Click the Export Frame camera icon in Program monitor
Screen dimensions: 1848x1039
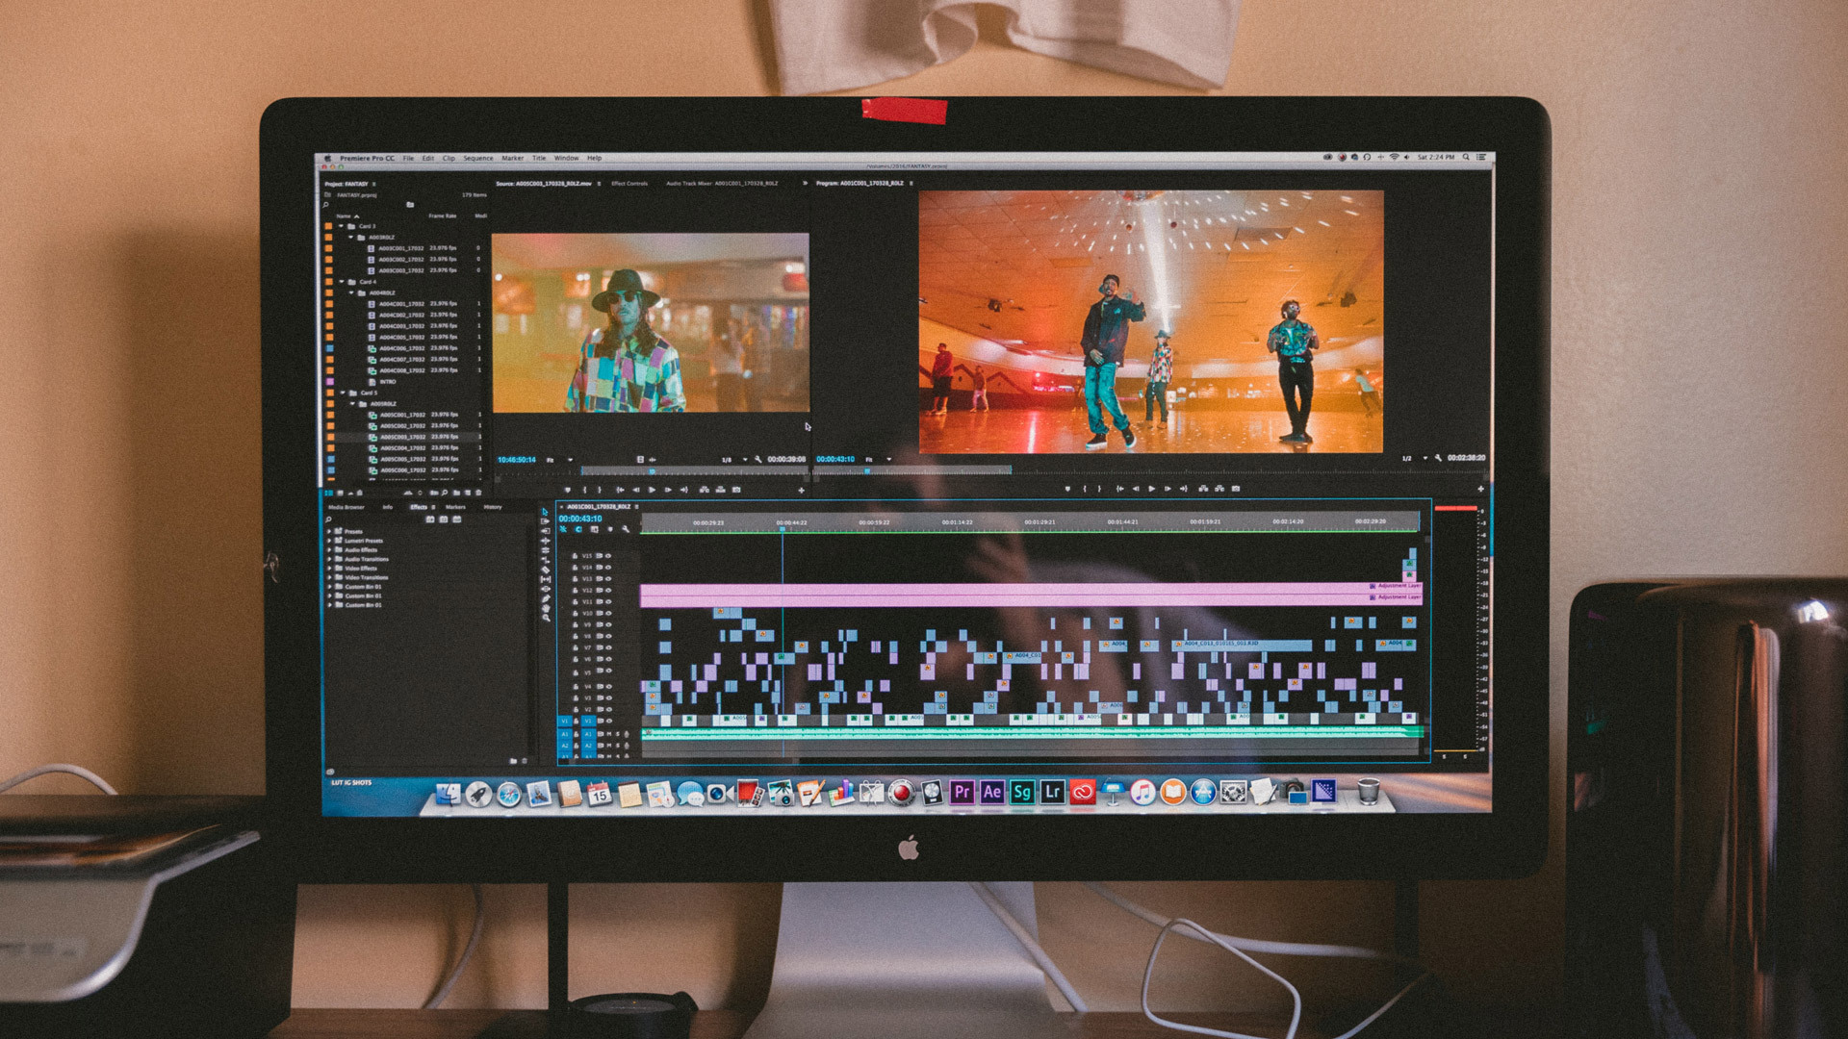(x=1238, y=489)
